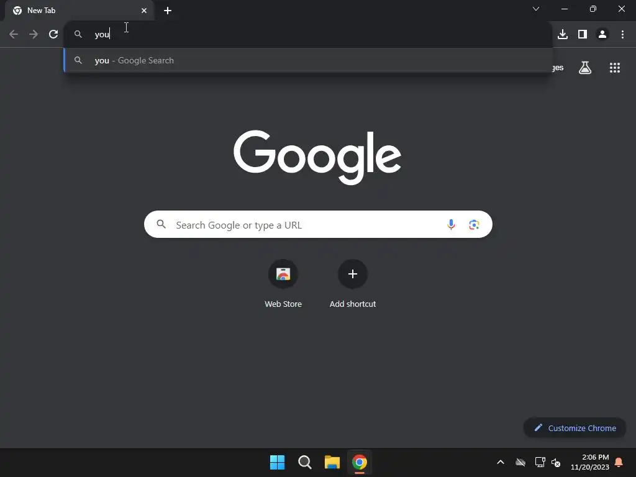
Task: Open the Web Store shortcut
Action: pos(283,284)
